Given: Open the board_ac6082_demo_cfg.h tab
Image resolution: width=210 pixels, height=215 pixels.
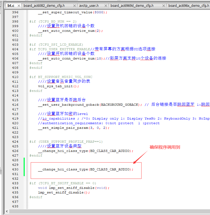Looking at the screenshot, I should tap(44, 6).
